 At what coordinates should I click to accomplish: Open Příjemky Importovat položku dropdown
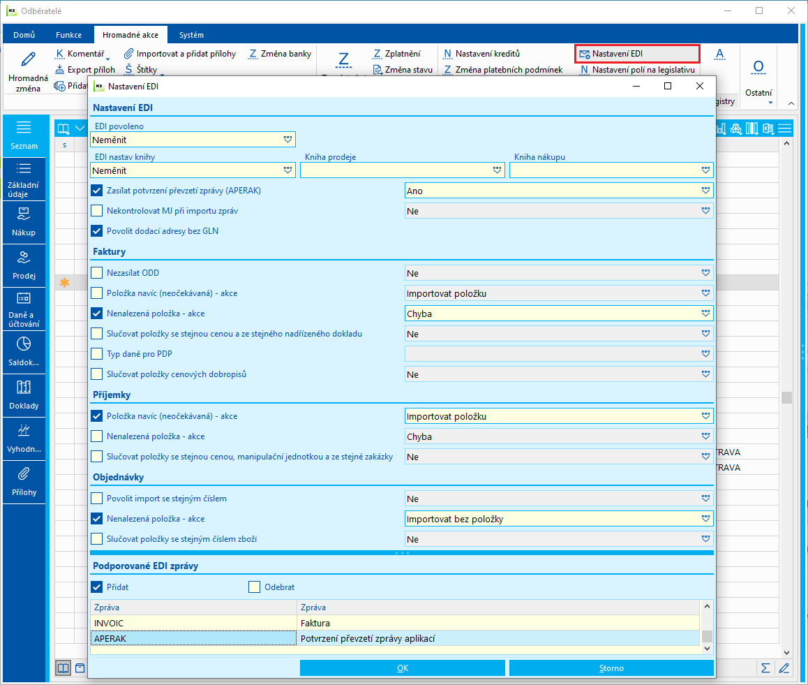coord(705,415)
